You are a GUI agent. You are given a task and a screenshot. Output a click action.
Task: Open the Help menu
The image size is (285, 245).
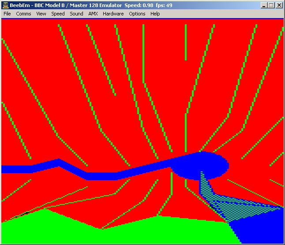point(155,14)
